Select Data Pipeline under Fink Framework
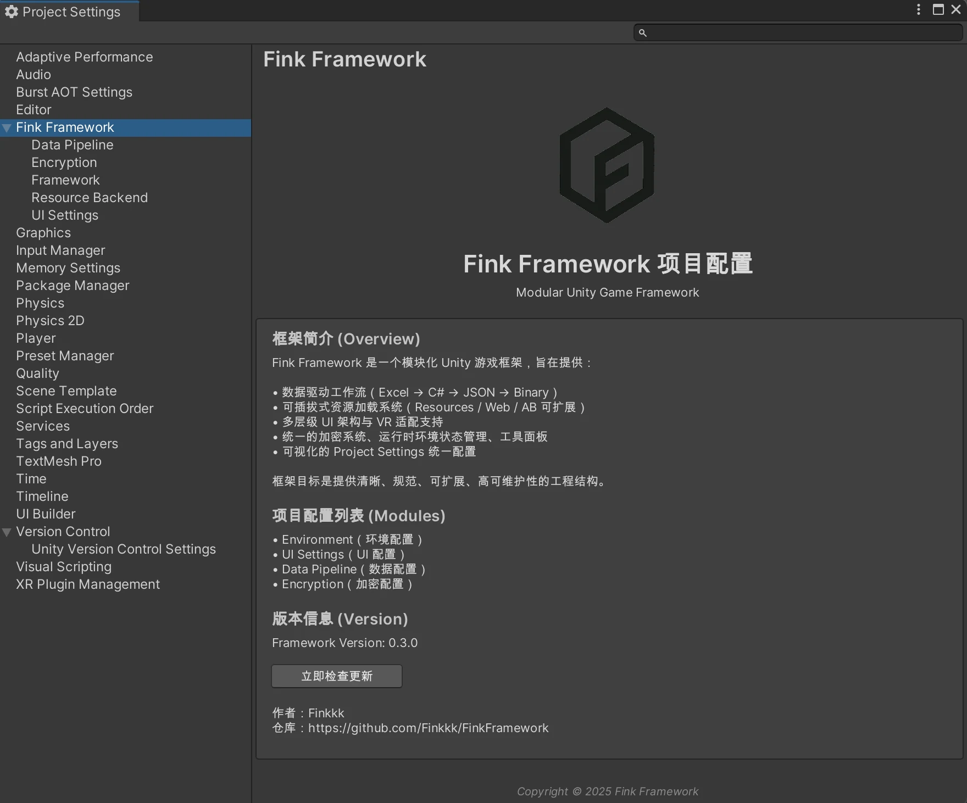Screen dimensions: 967x803 [x=72, y=145]
